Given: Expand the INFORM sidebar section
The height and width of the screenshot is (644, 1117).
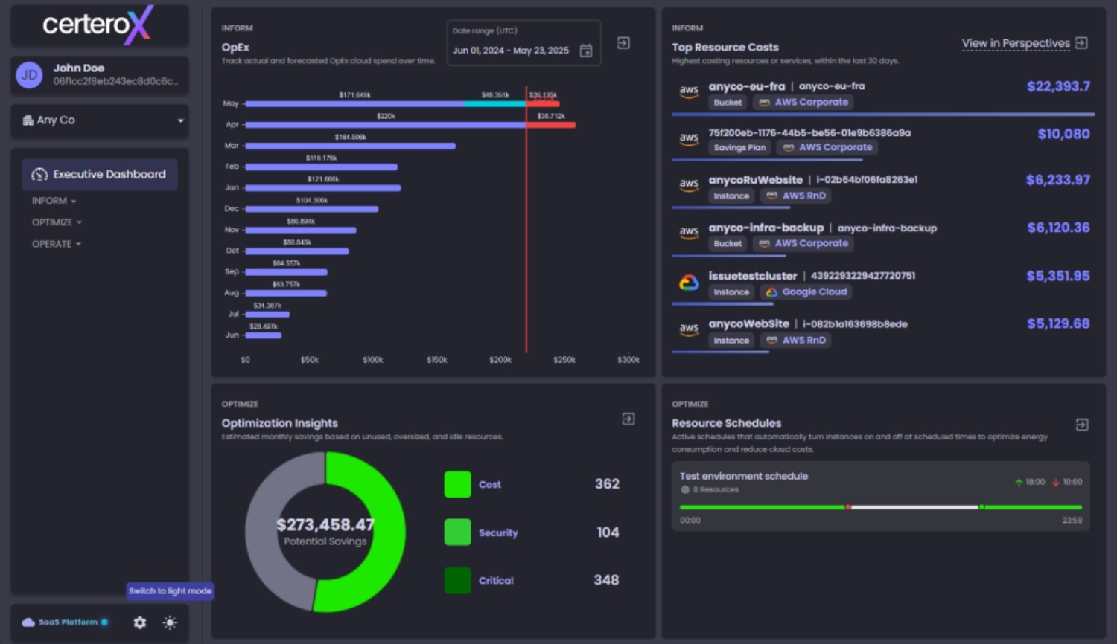Looking at the screenshot, I should pyautogui.click(x=52, y=200).
